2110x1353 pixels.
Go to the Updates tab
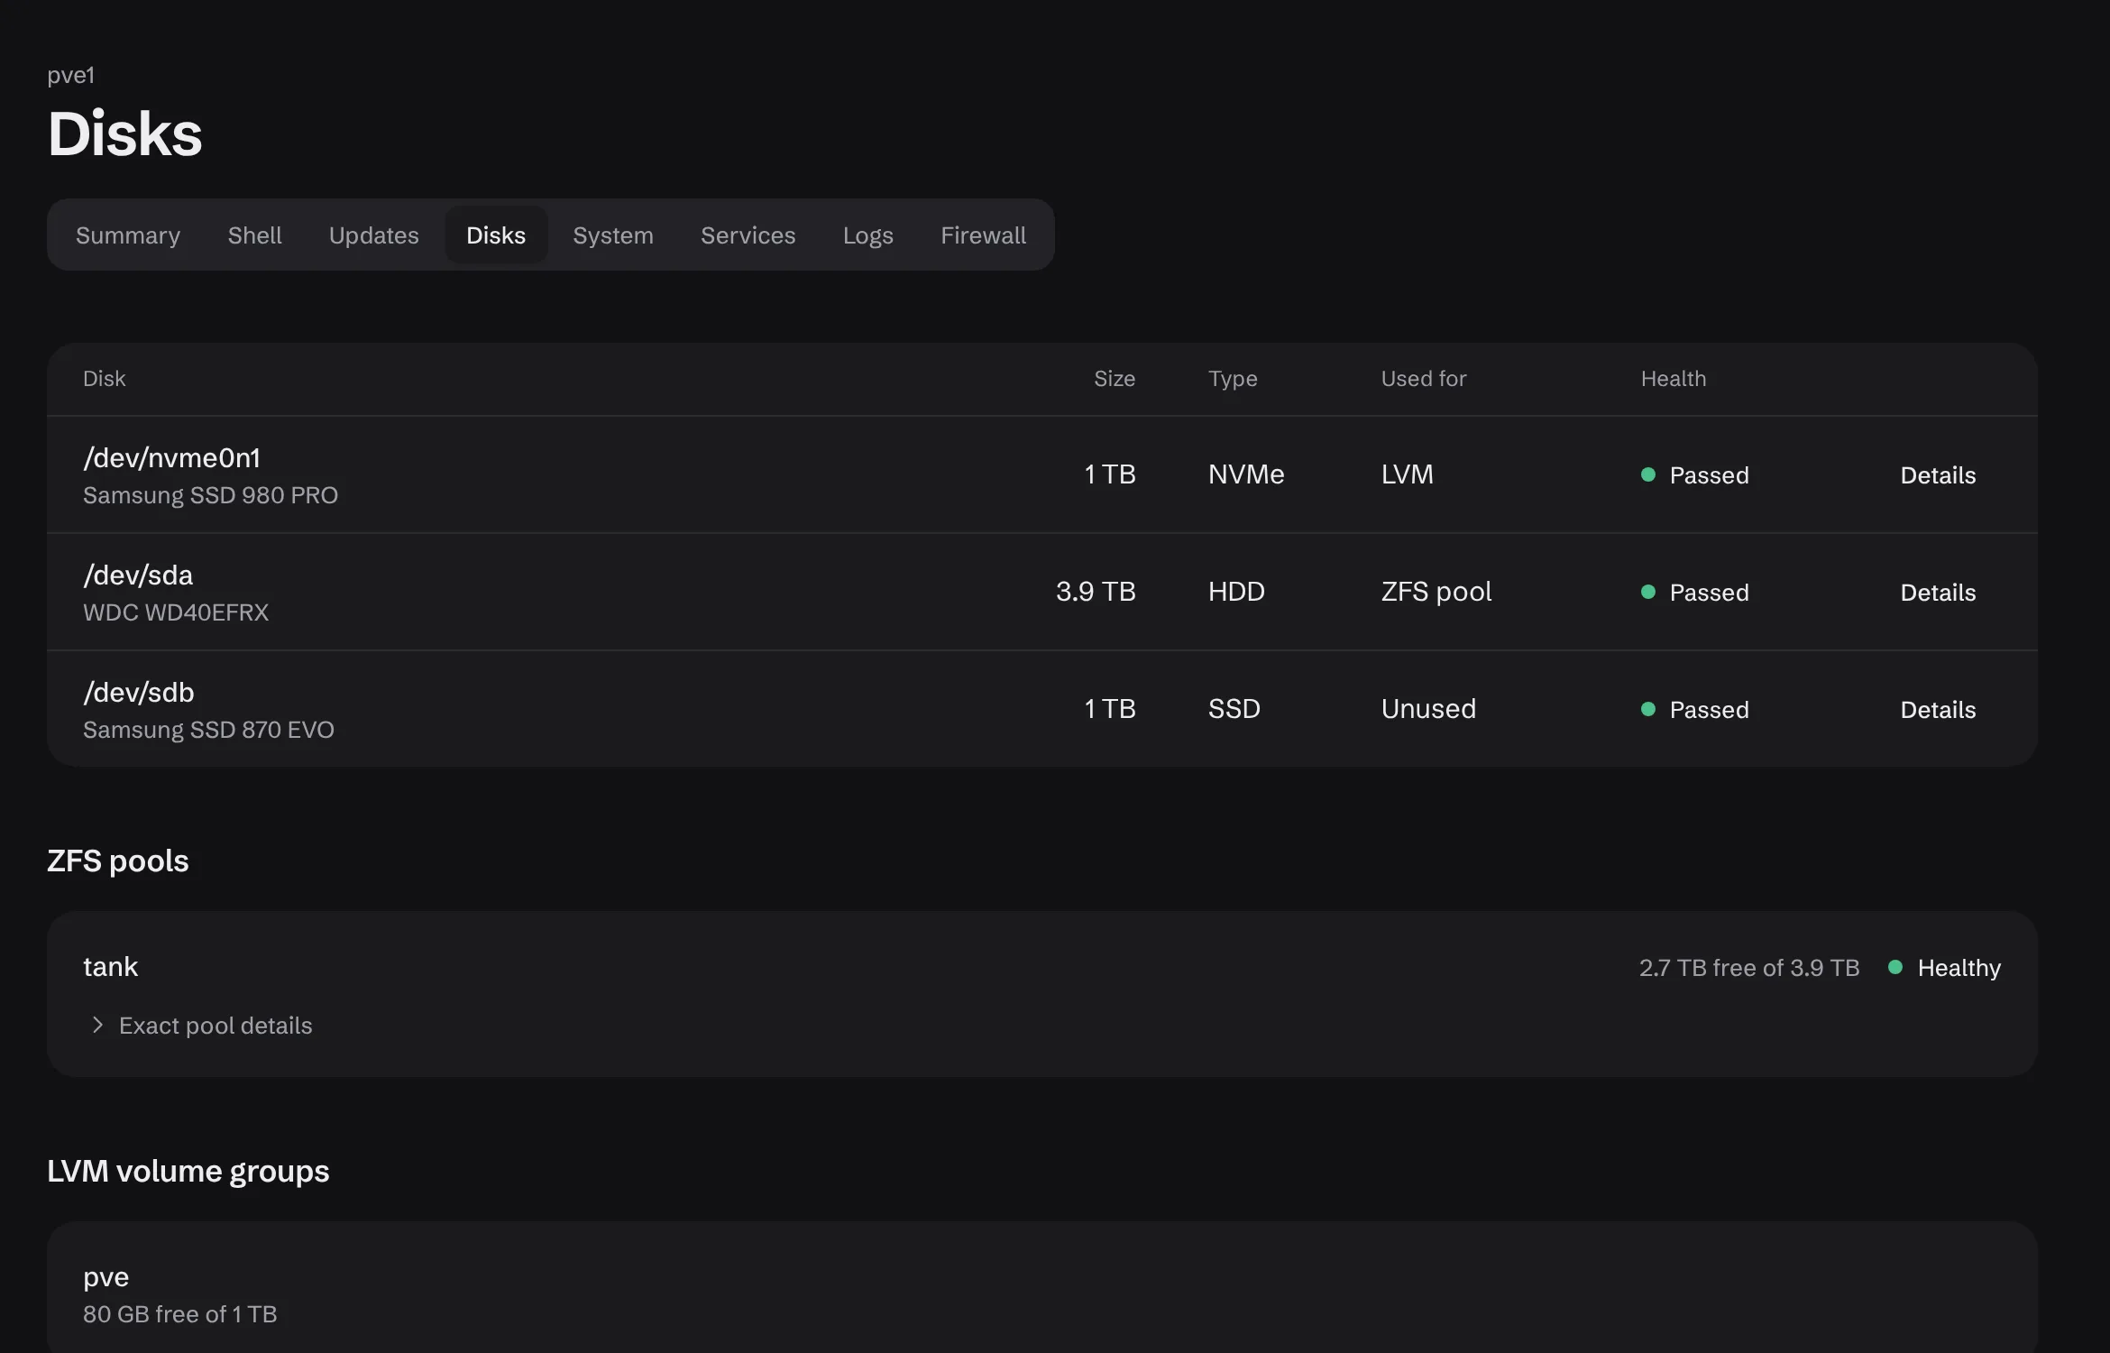(373, 235)
